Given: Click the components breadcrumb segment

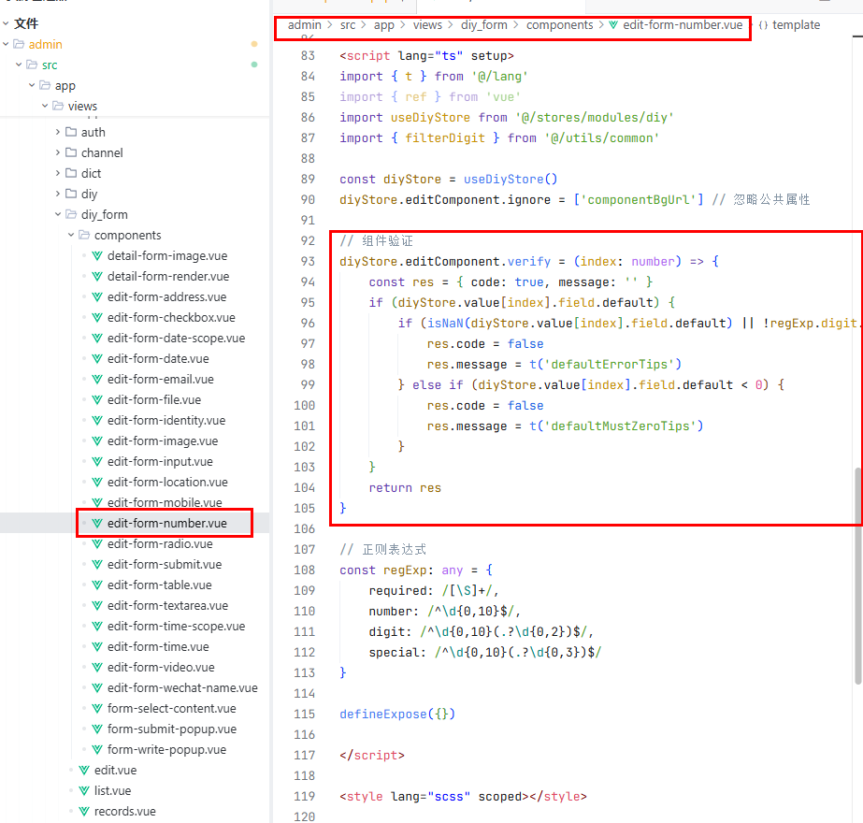Looking at the screenshot, I should pos(559,25).
